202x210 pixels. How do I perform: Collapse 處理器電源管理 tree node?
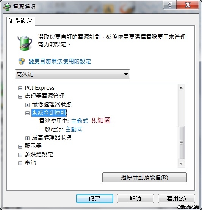20,96
